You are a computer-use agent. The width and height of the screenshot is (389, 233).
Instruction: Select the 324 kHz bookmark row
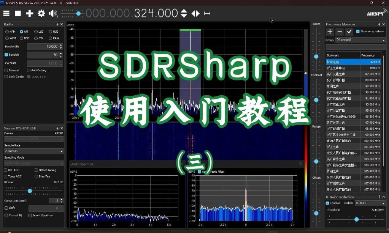click(x=353, y=62)
